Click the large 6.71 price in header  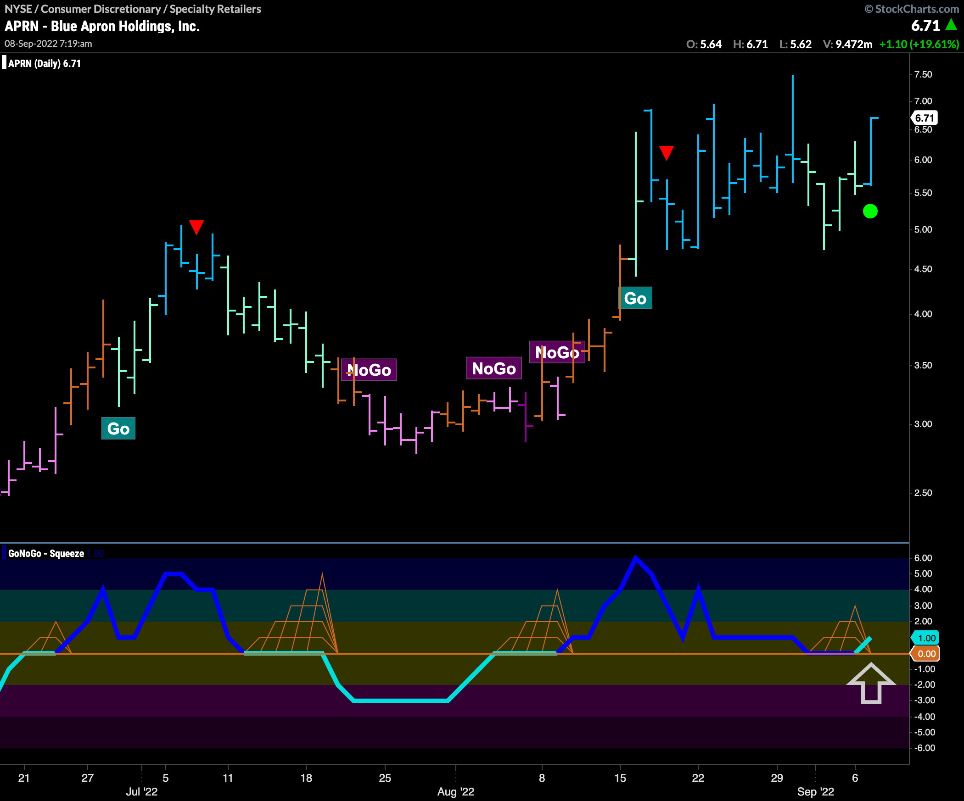click(x=925, y=25)
